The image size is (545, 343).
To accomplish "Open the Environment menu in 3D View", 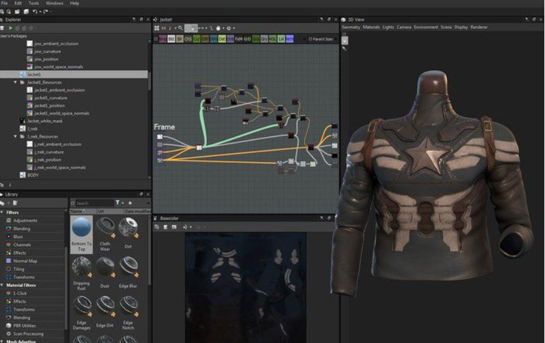I will point(426,27).
